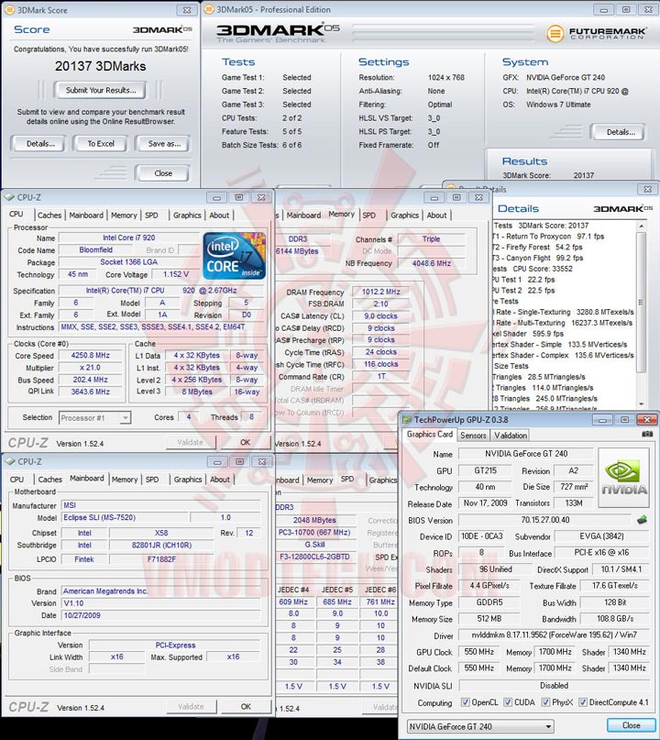Click the motherboard model Eclipse SLI (MS-7520)
Viewport: 660px width, 740px height.
[x=126, y=518]
